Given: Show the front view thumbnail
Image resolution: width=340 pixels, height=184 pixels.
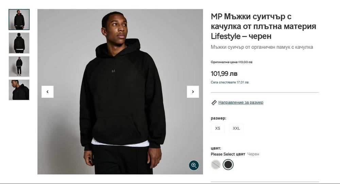Looking at the screenshot, I should click(19, 20).
